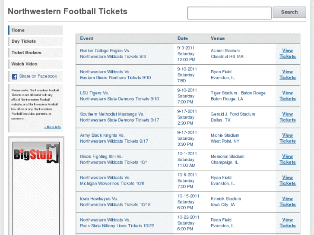314x235 pixels.
Task: View tickets for the Southern Methodist Mustangs game
Action: click(287, 117)
